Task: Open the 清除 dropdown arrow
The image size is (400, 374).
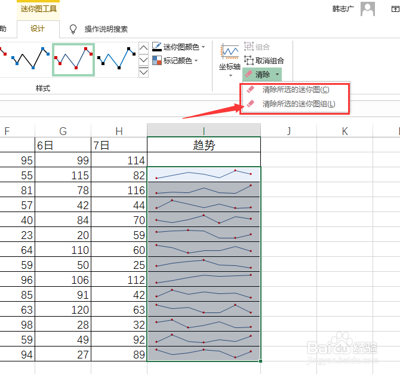Action: pos(277,75)
